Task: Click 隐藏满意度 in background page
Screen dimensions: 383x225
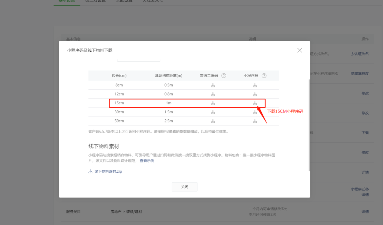Action: coord(360,73)
